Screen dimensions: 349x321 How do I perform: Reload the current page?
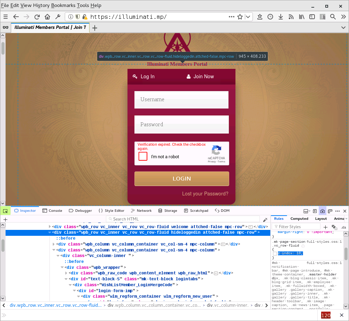pyautogui.click(x=37, y=17)
